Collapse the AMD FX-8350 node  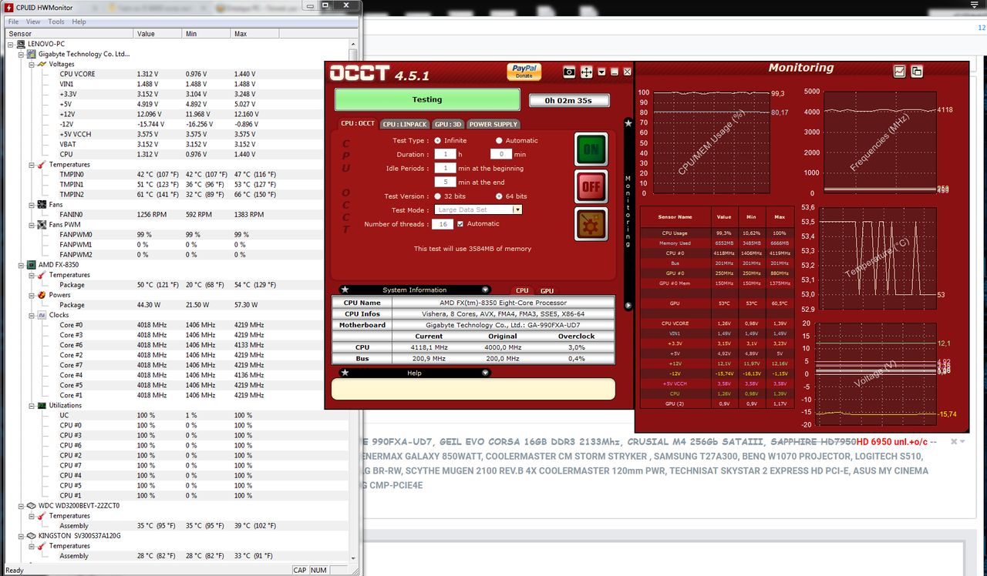point(21,265)
